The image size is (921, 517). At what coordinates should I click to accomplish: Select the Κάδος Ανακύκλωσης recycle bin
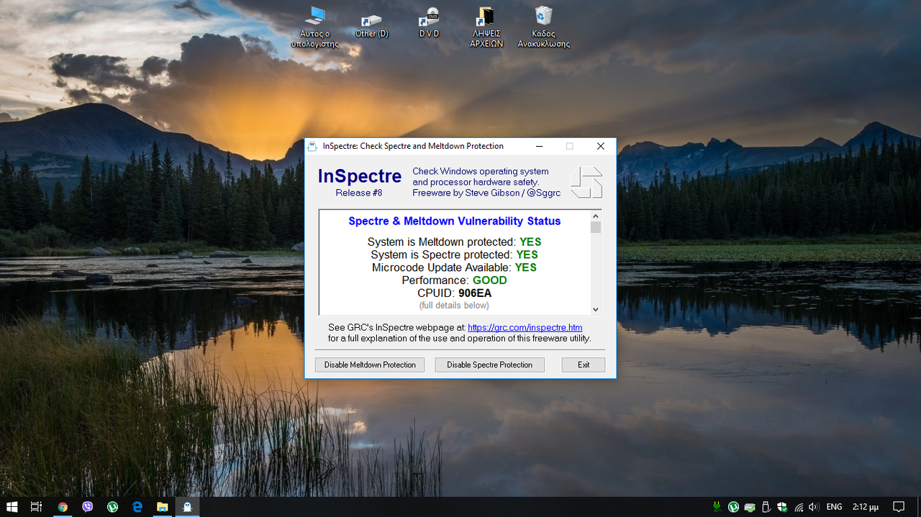point(544,27)
